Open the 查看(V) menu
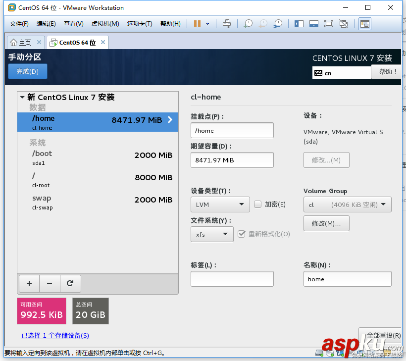406x361 pixels. pos(74,24)
